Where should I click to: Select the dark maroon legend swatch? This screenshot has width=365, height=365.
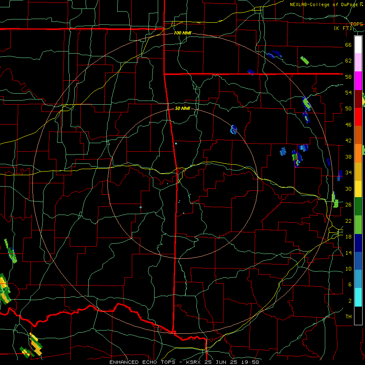point(358,99)
